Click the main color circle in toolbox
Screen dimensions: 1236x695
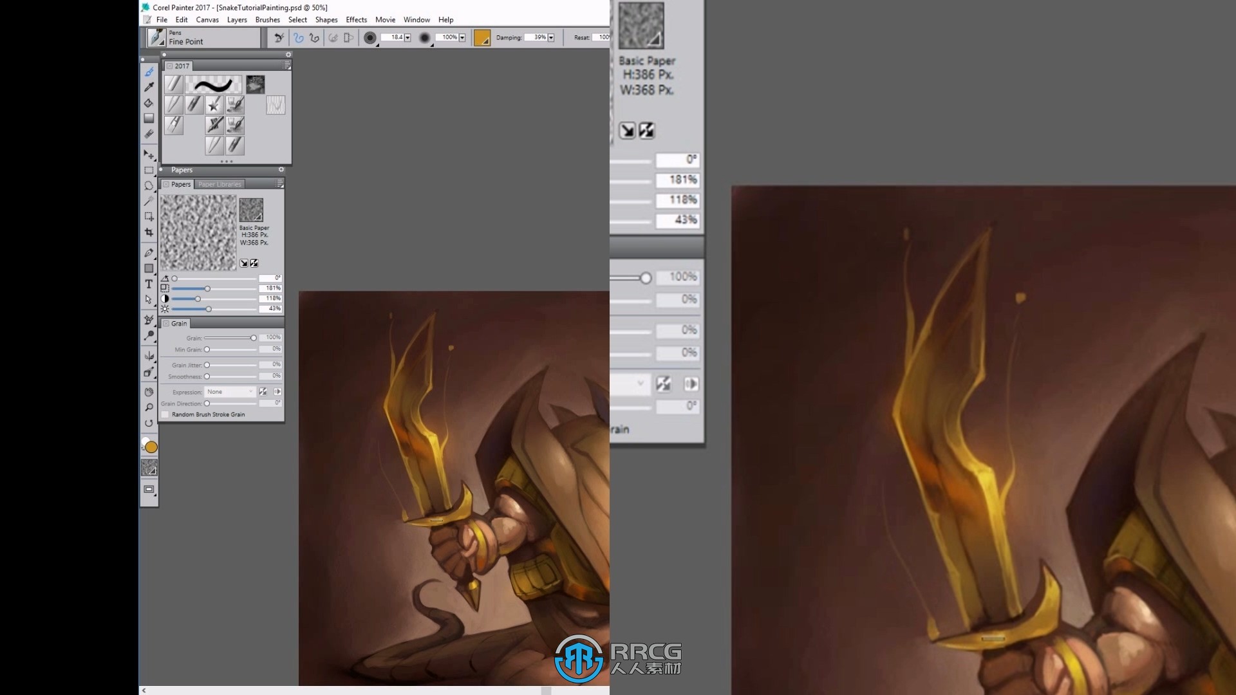coord(151,447)
